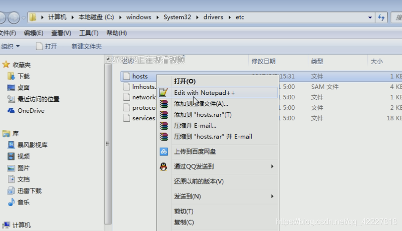Screen dimensions: 402x231
Task: Click the services file icon
Action: 127,118
